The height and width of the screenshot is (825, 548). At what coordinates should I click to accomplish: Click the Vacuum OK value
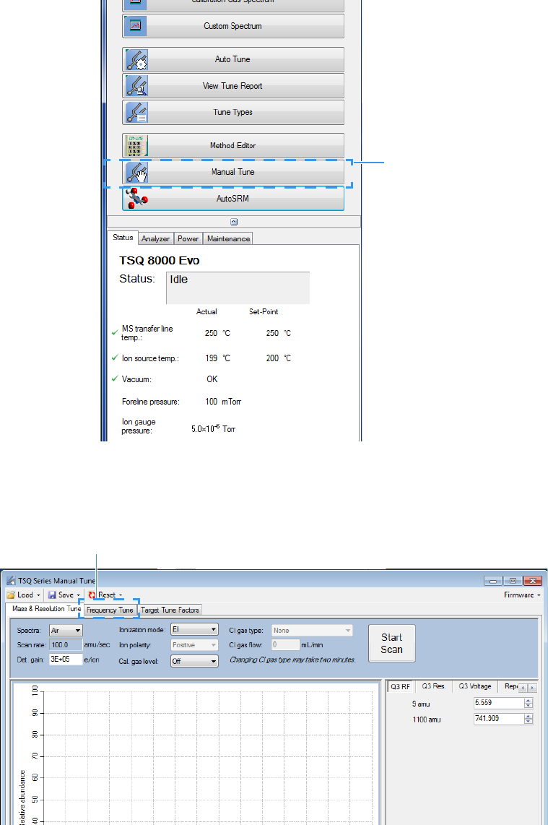pos(212,379)
